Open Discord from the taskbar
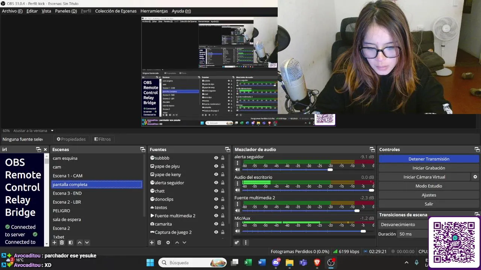481x270 pixels. 276,262
